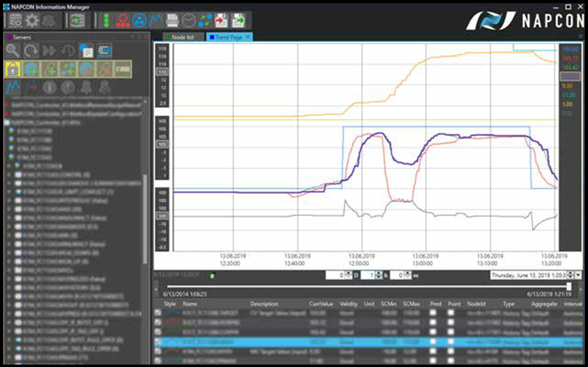
Task: Toggle Point checkbox in first trend row
Action: 451,312
